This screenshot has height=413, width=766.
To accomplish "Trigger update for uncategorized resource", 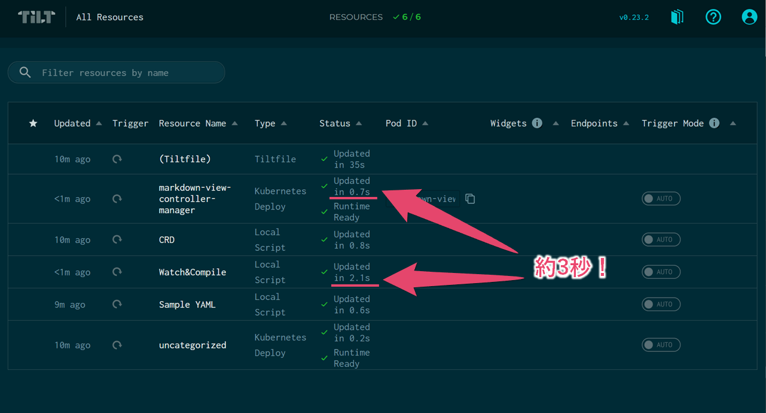I will tap(117, 345).
